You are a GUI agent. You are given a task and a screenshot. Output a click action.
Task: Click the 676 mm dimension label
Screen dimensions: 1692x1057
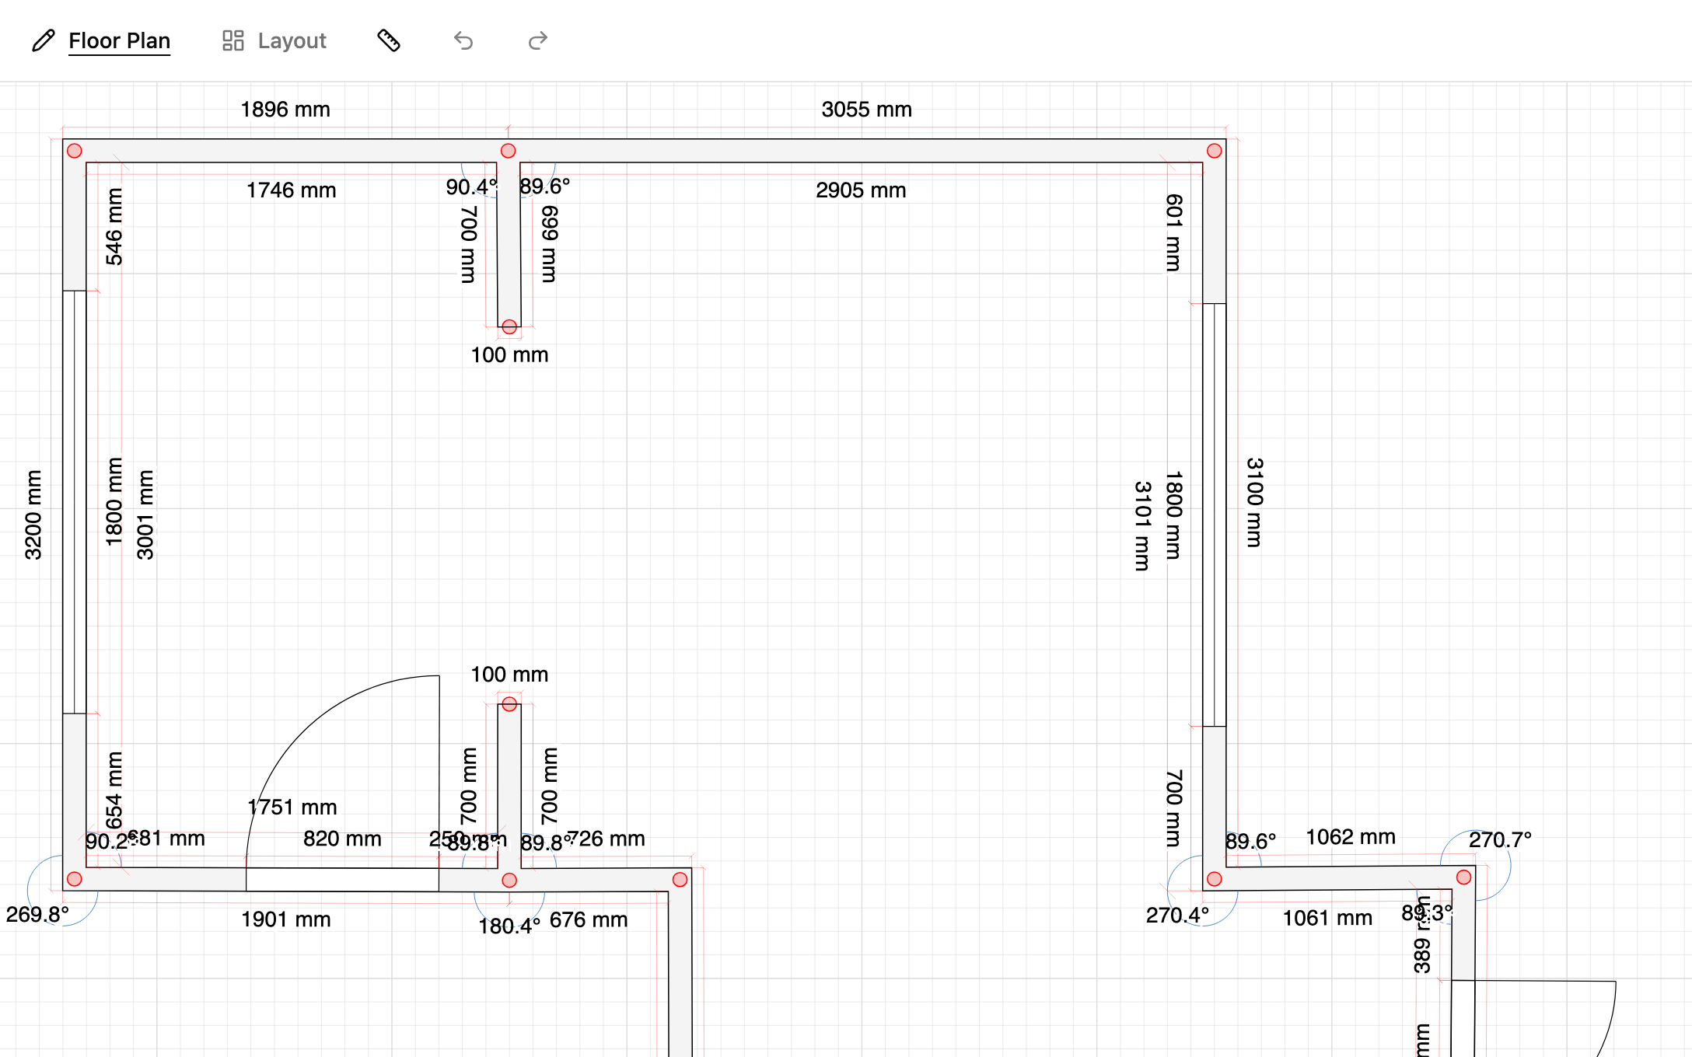589,920
